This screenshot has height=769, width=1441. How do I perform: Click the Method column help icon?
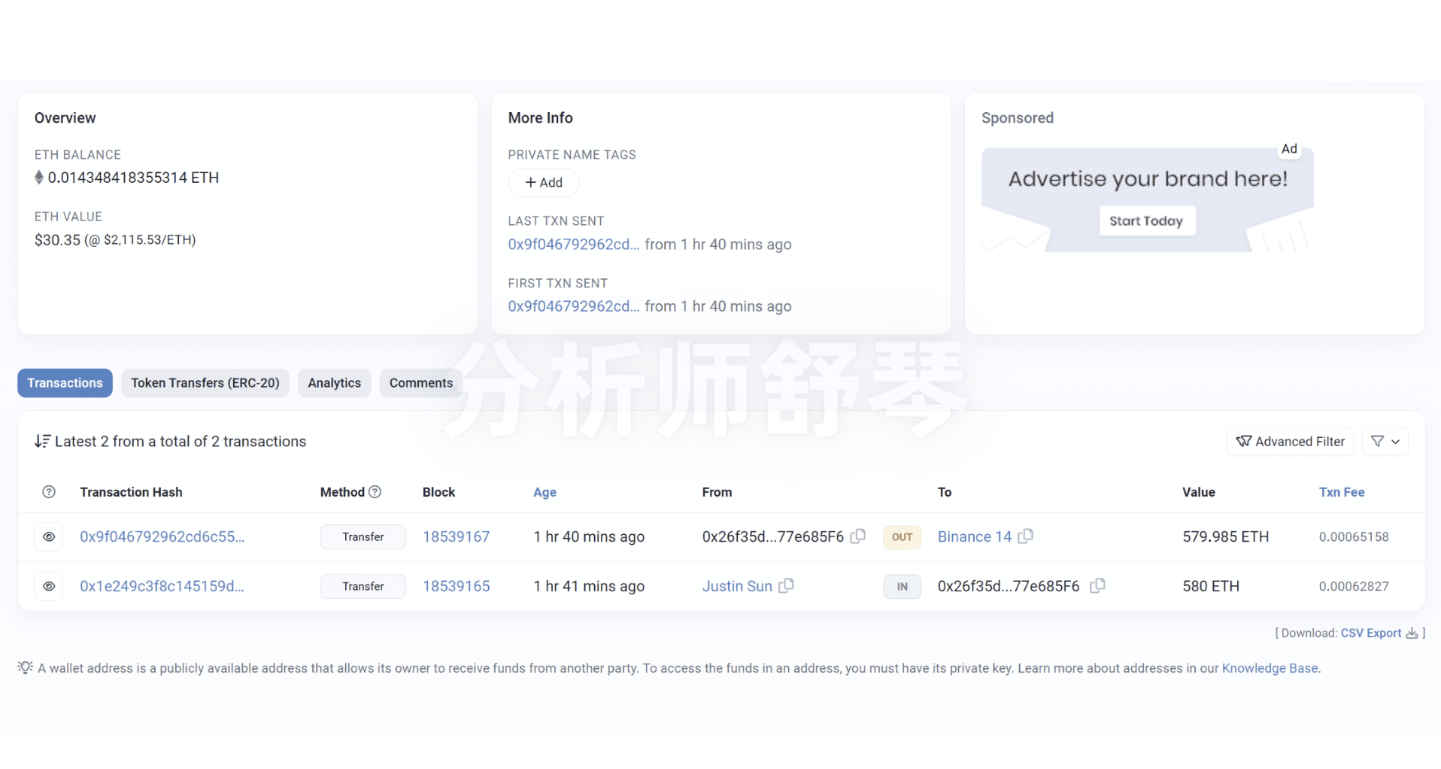377,491
